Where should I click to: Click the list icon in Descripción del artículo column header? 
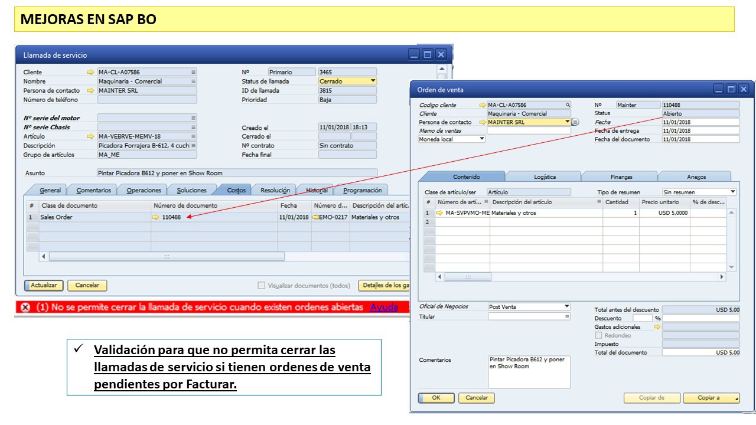click(599, 202)
